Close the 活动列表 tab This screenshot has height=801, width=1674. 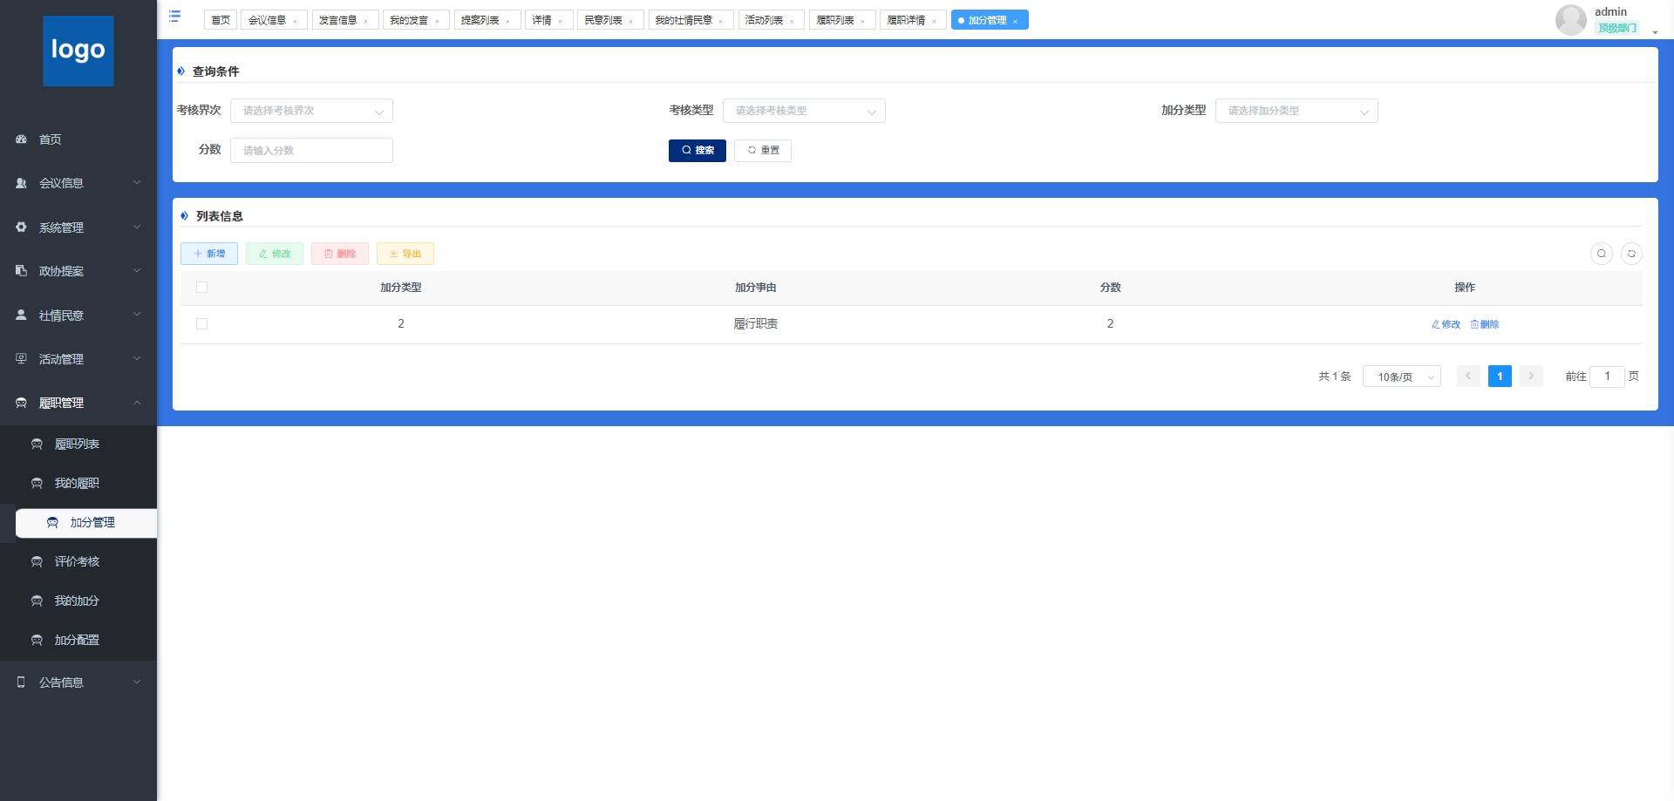point(792,21)
